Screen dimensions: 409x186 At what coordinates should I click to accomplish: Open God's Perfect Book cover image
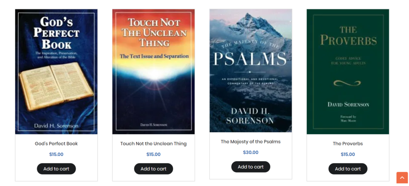click(56, 72)
